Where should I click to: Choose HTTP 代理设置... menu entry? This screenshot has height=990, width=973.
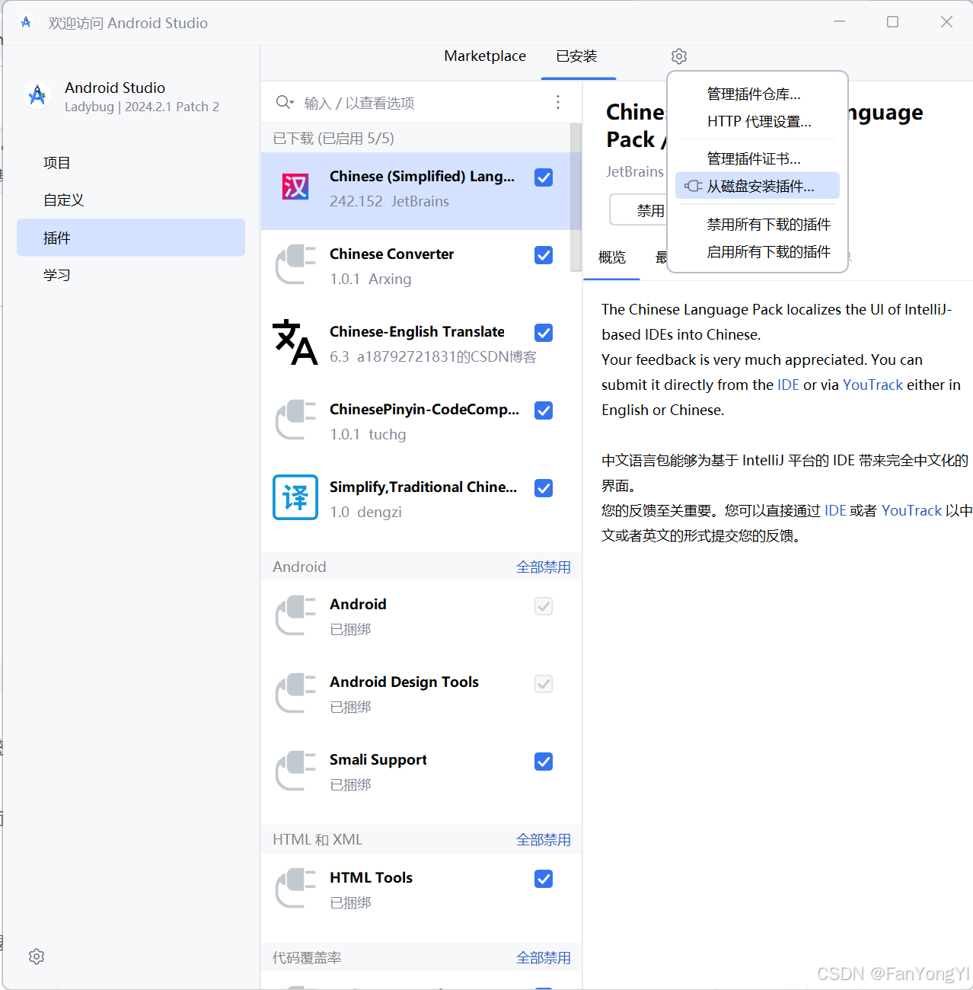tap(759, 122)
